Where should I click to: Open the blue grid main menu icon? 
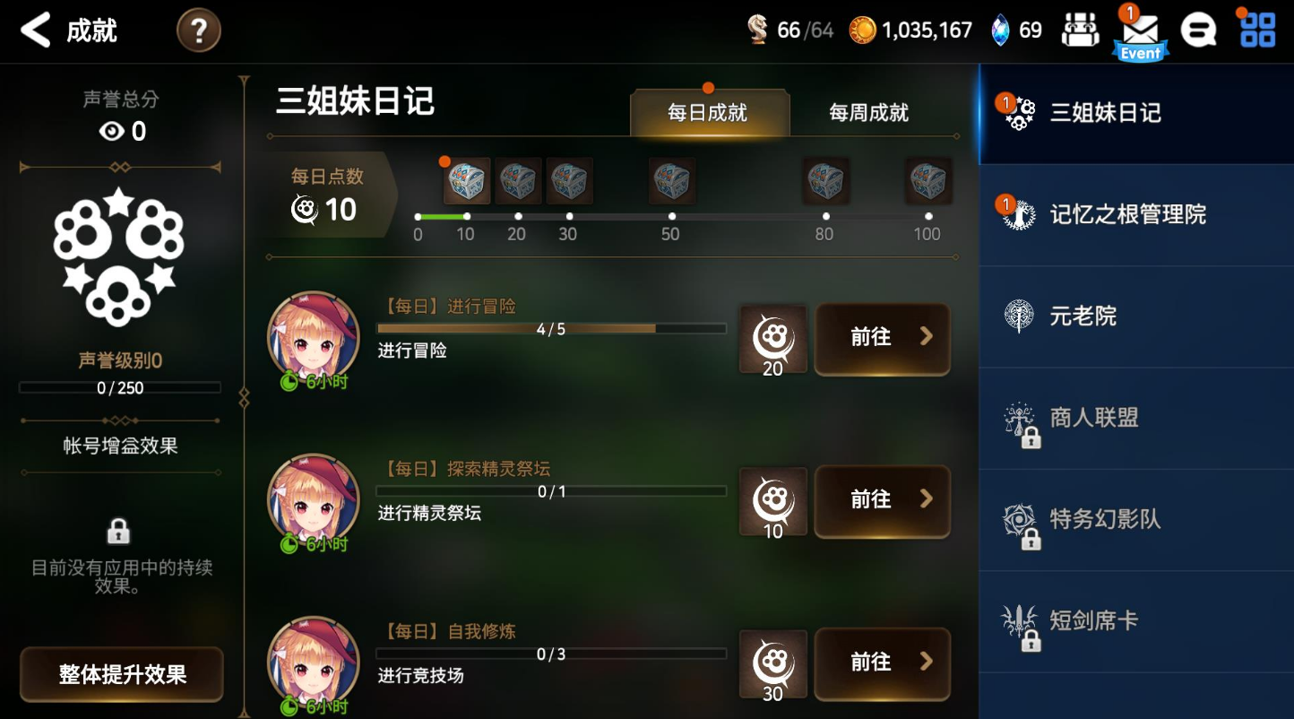tap(1257, 30)
